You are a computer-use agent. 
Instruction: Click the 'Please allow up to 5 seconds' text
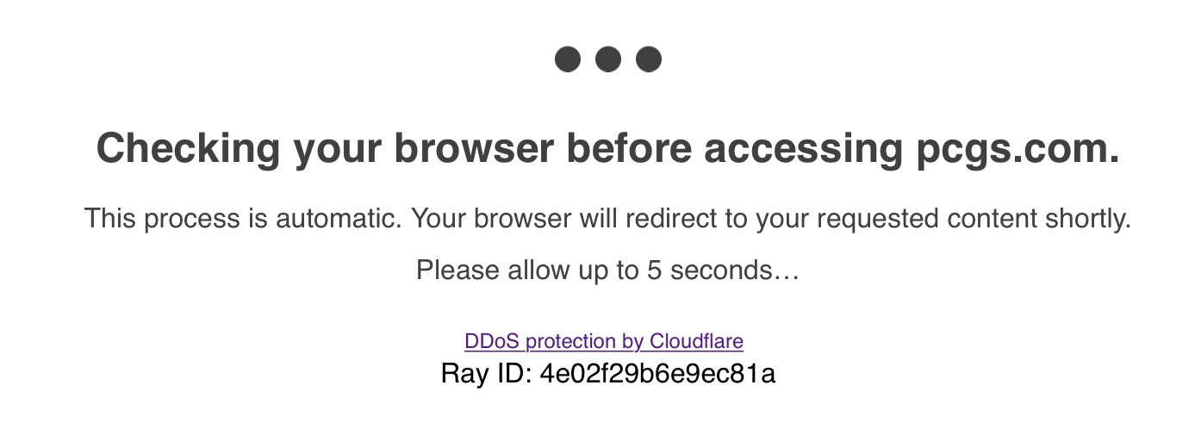click(607, 270)
